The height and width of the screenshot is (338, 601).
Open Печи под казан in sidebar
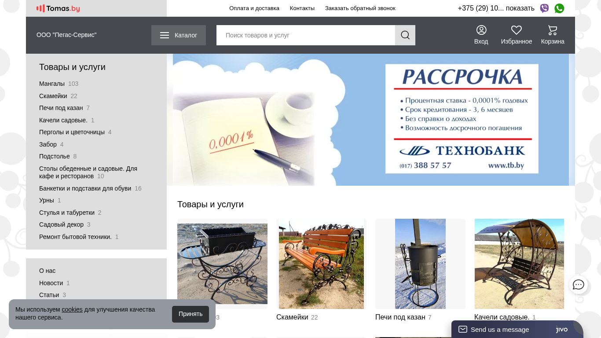pos(61,108)
